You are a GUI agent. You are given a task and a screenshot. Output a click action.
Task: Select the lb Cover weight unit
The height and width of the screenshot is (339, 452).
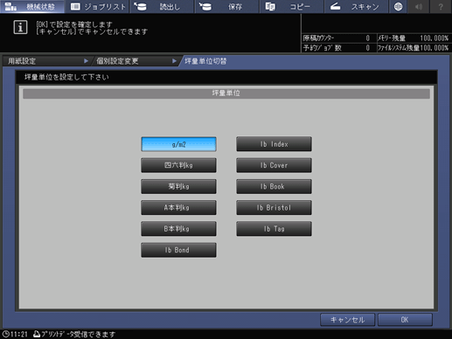click(274, 165)
